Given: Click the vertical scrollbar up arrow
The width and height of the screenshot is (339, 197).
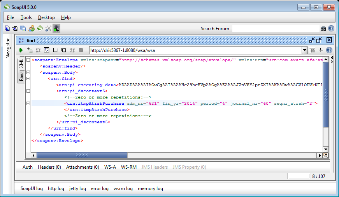Looking at the screenshot, I should click(x=326, y=59).
